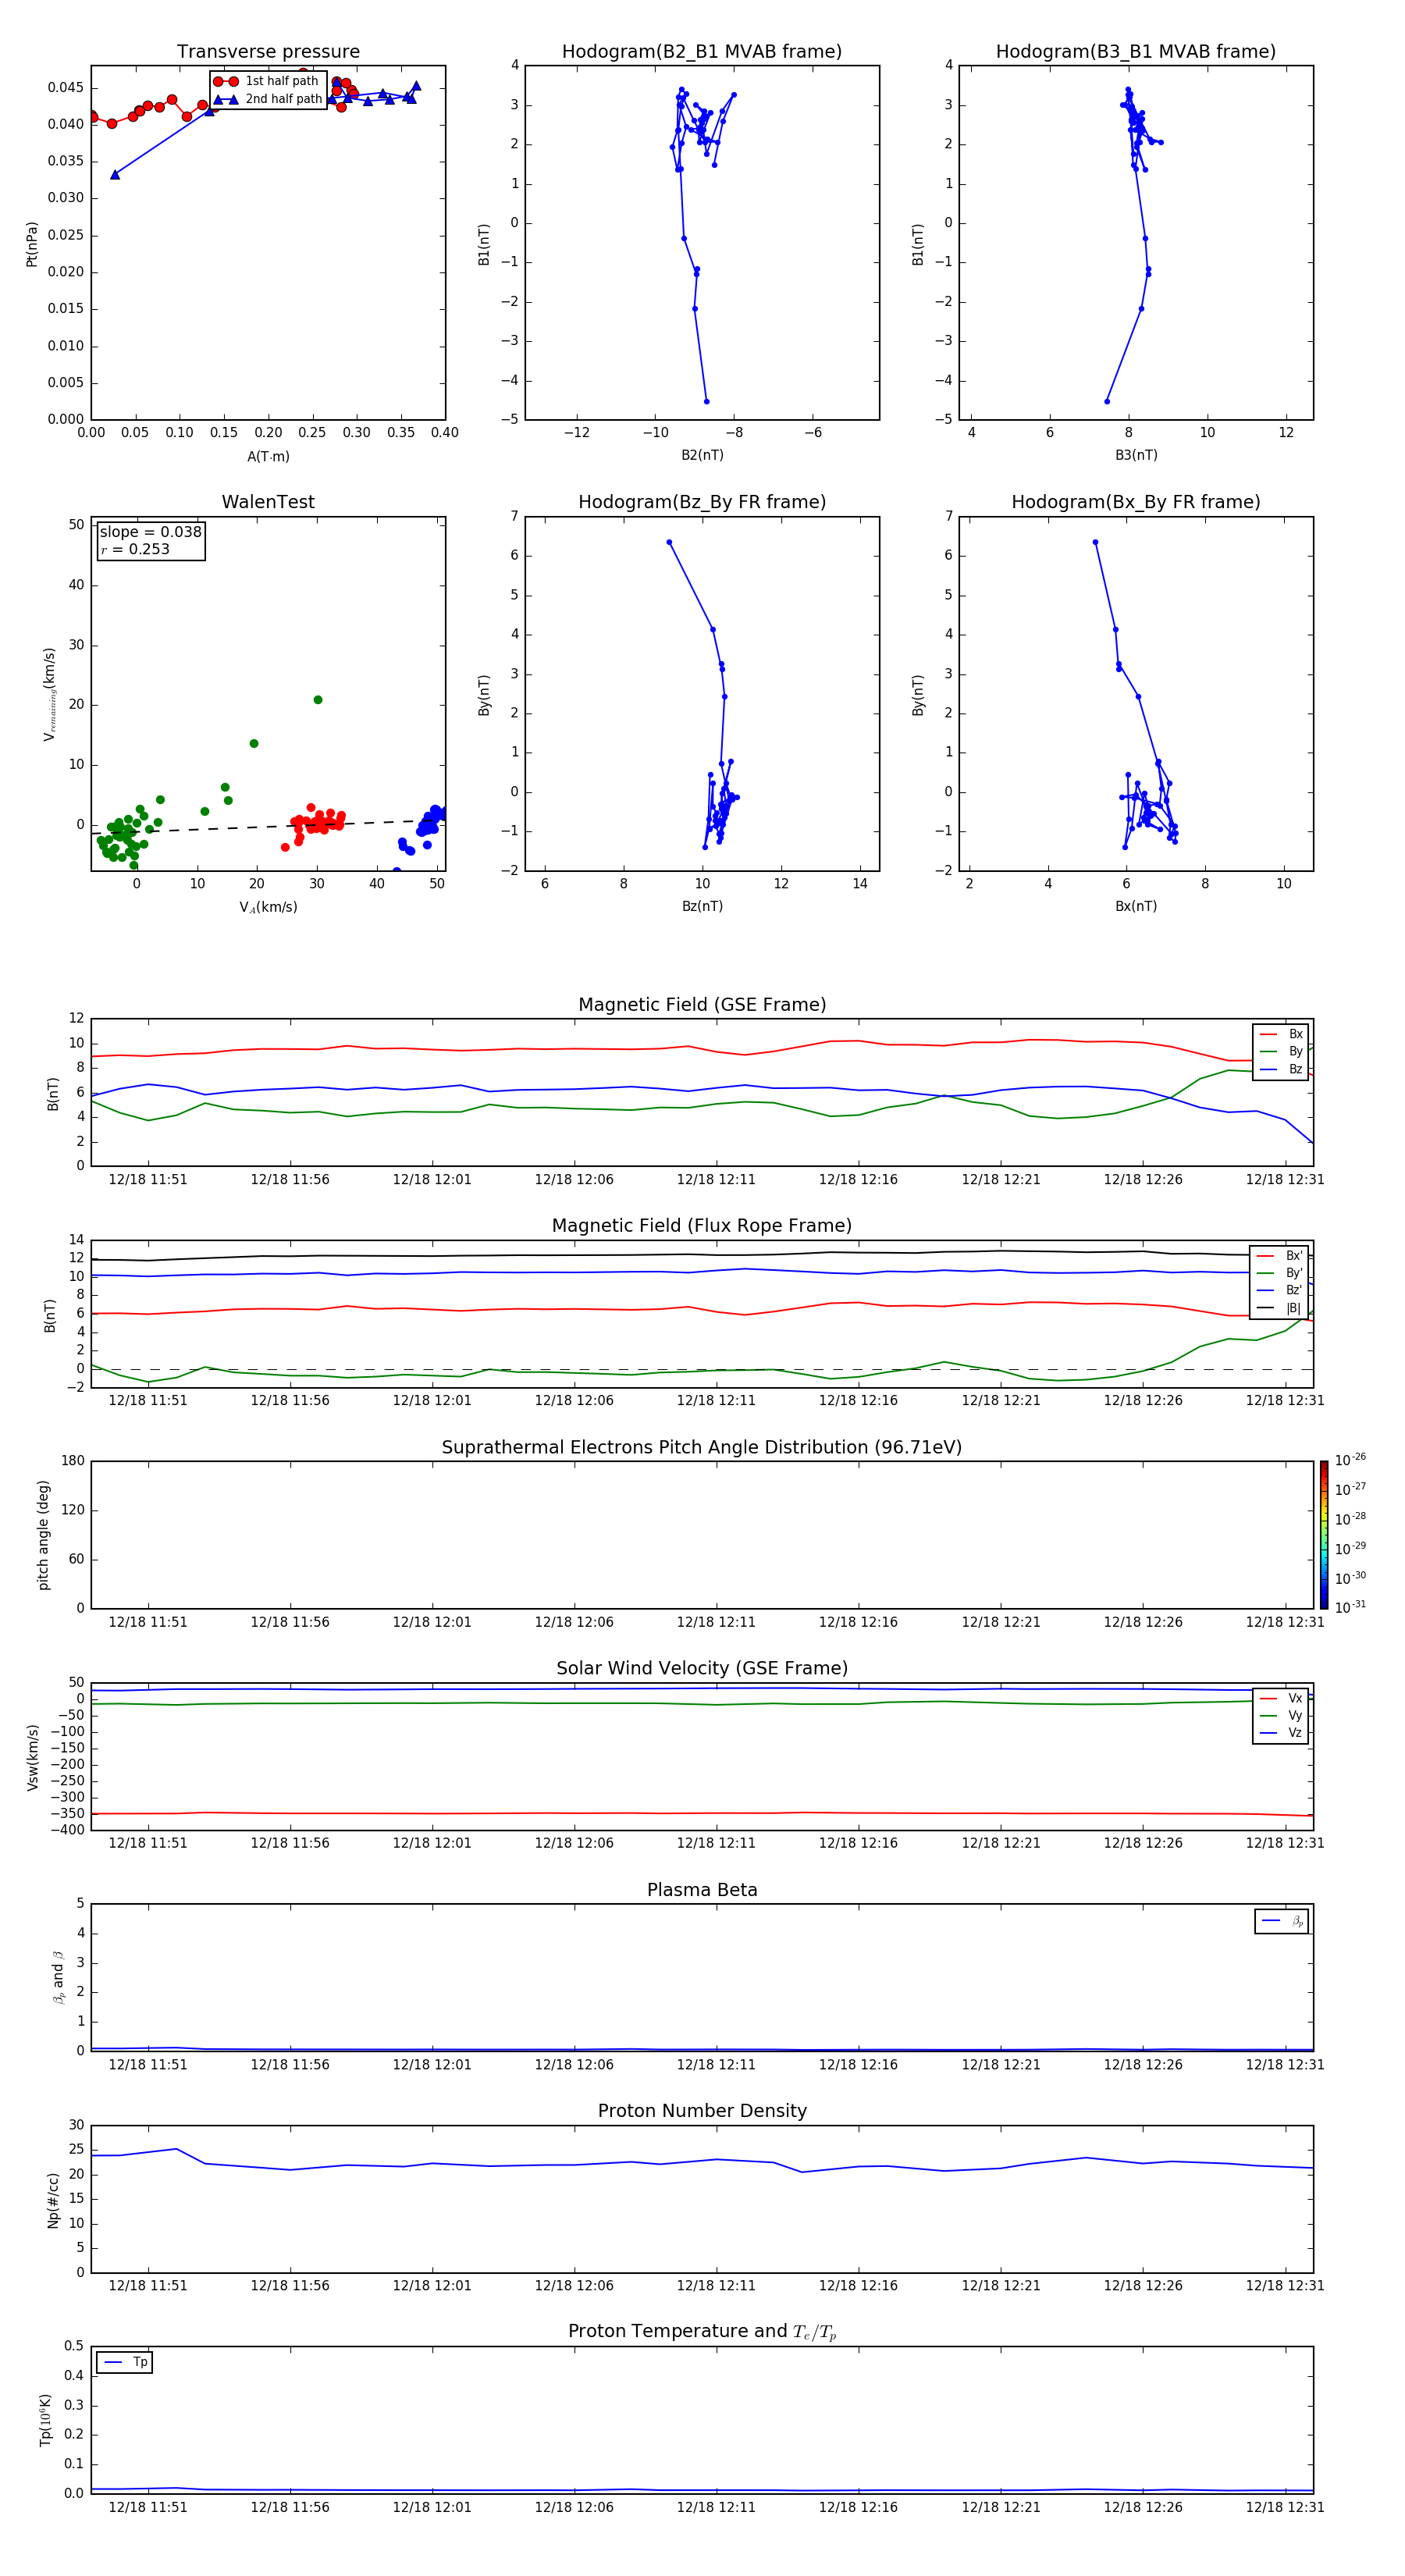
Task: Click the 'Bz(nT)' x-axis label
Action: (702, 906)
